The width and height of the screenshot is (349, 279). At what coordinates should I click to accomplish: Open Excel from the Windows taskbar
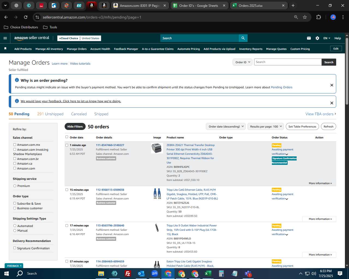[x=208, y=274]
